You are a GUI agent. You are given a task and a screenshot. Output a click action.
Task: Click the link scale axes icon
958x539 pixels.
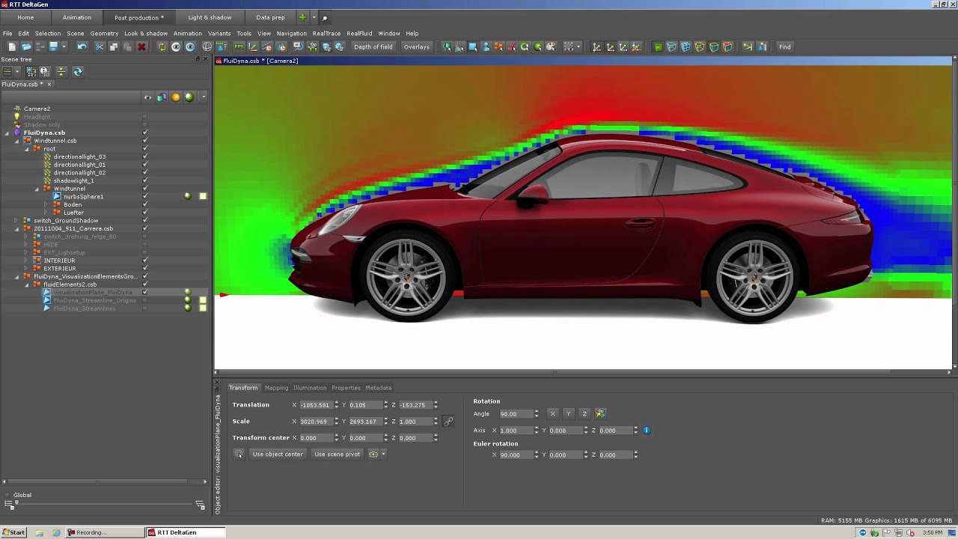(x=448, y=421)
